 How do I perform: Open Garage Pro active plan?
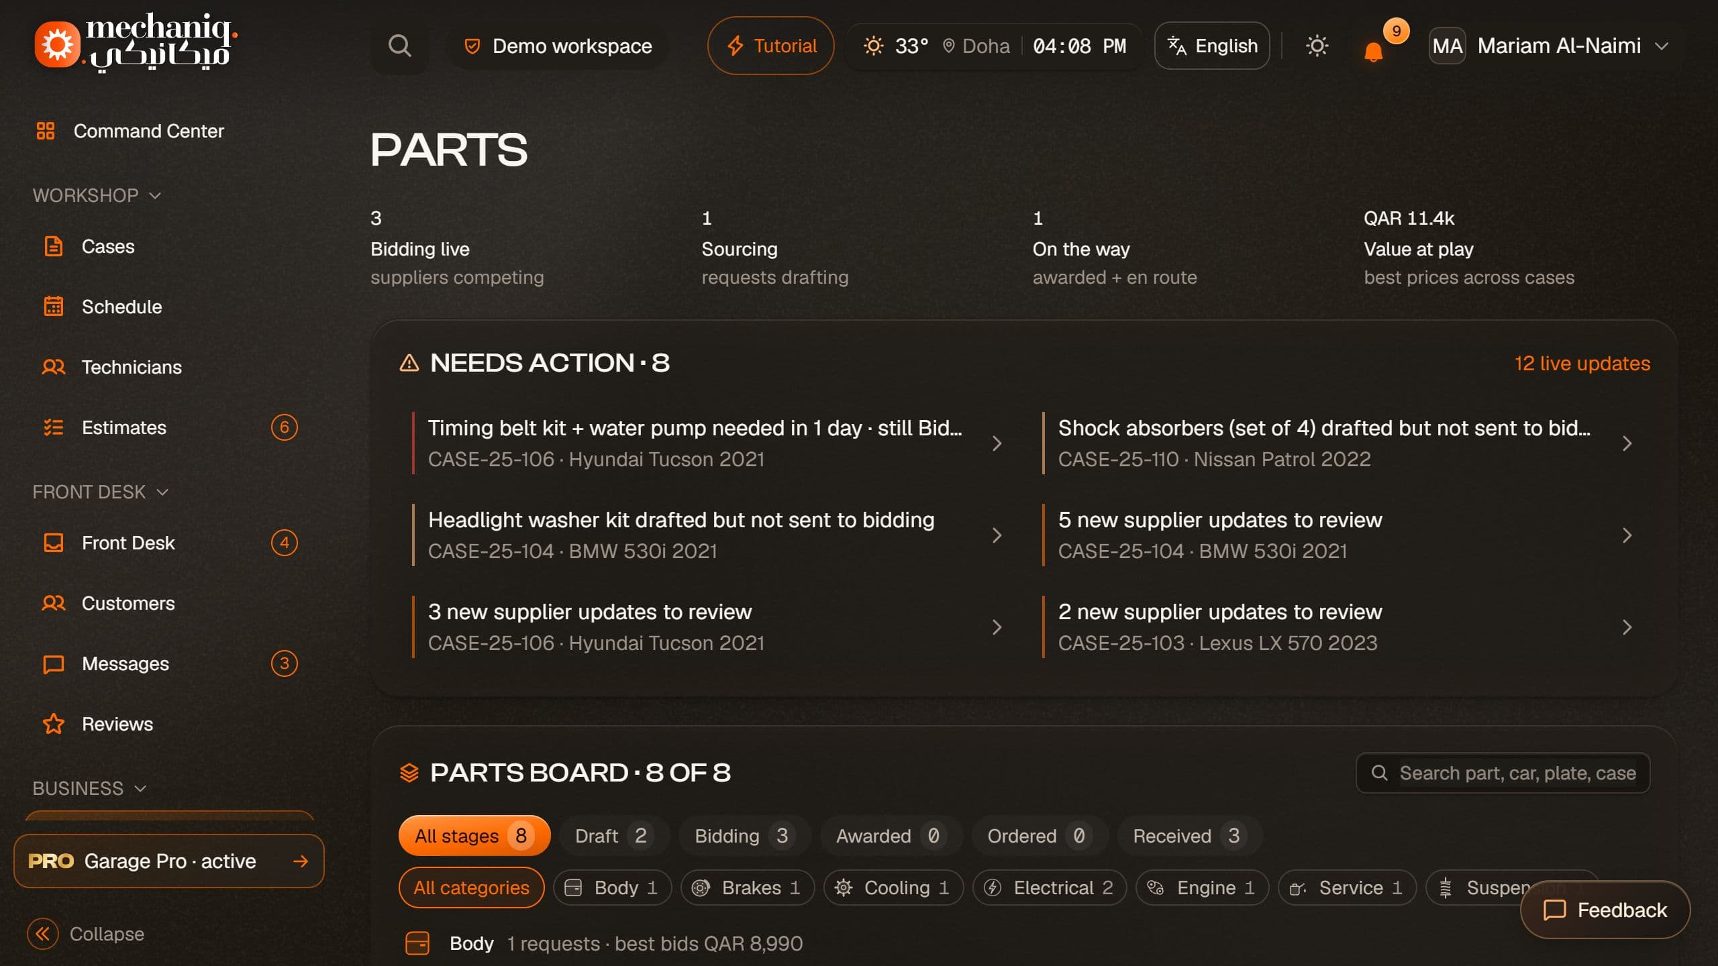[x=169, y=861]
